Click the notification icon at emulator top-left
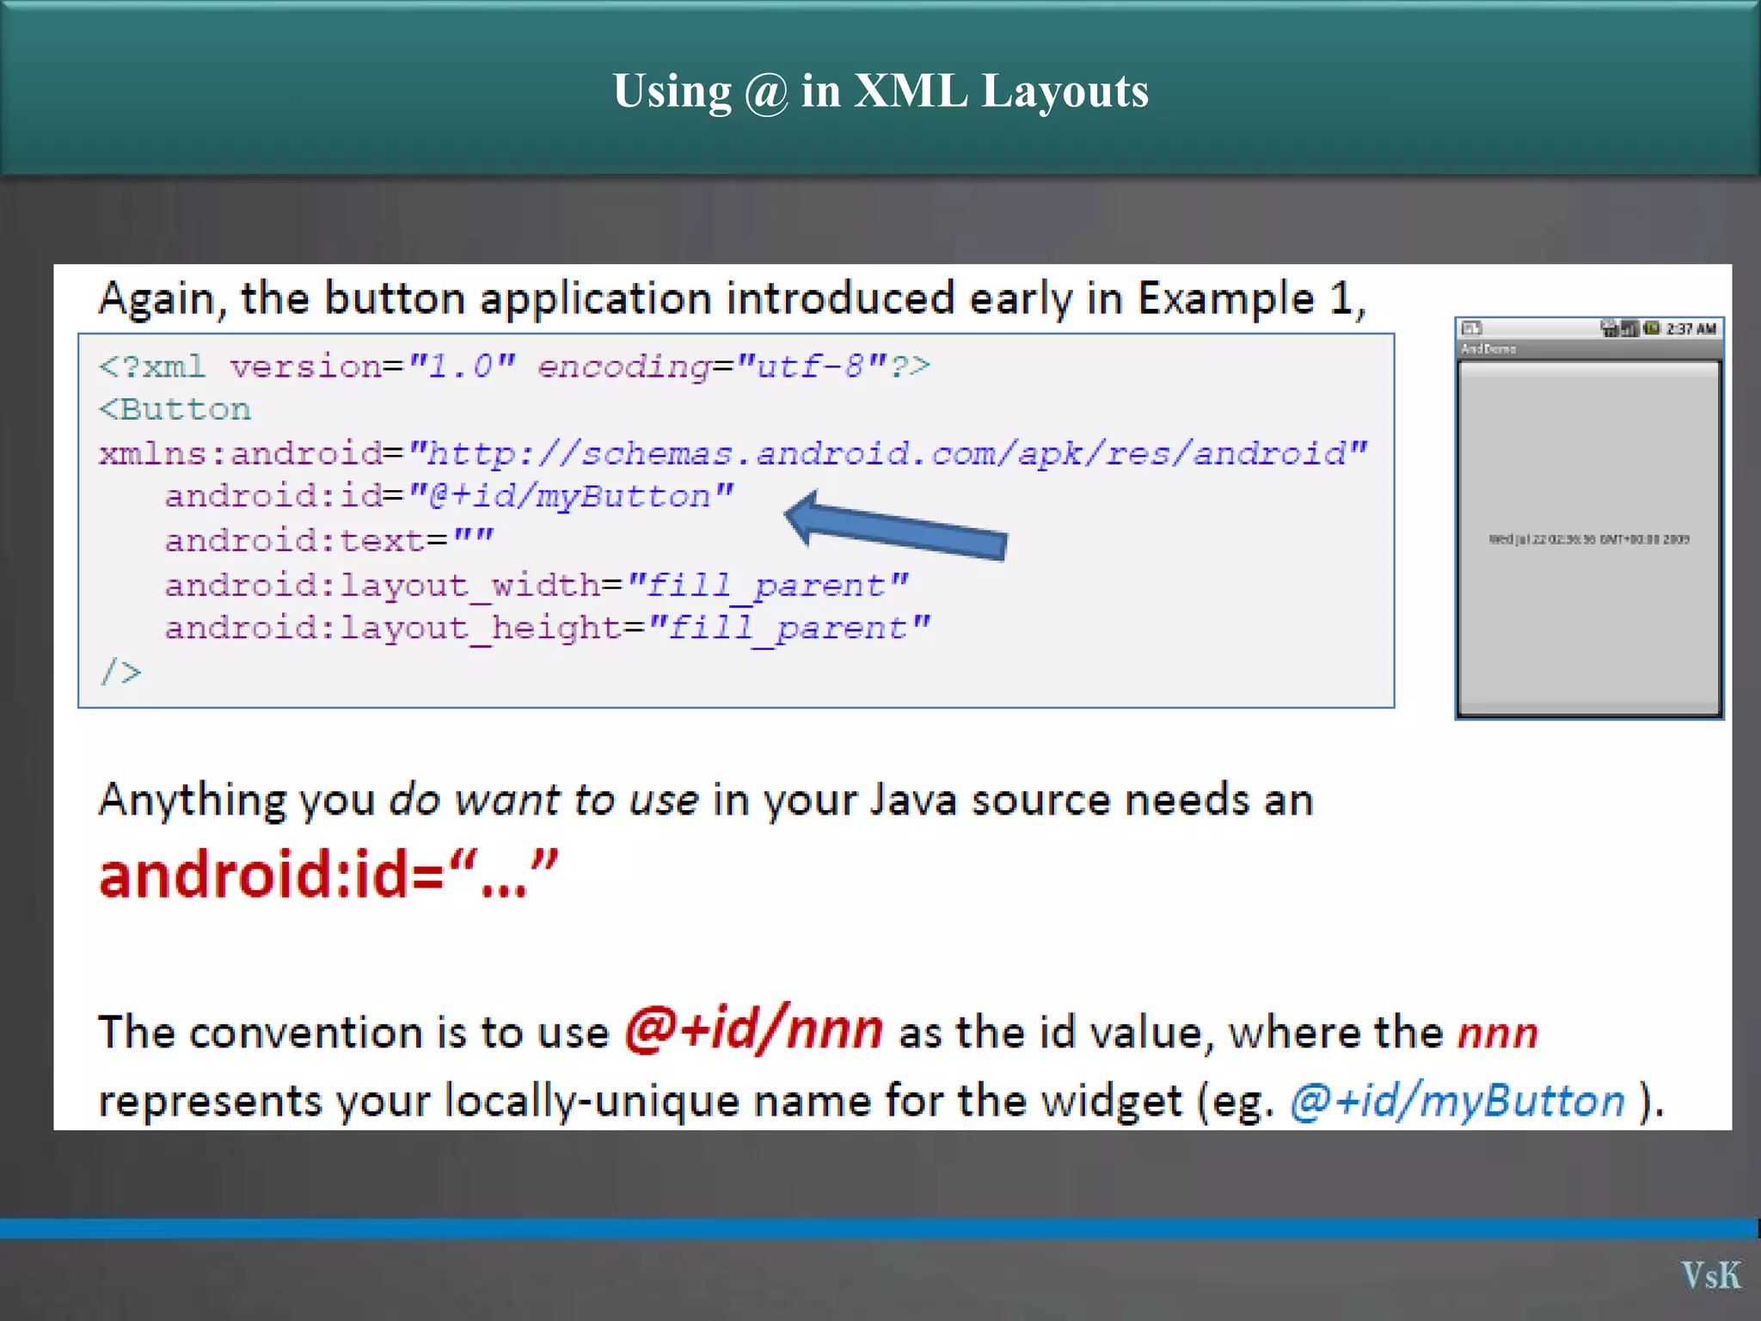Viewport: 1761px width, 1321px height. (x=1472, y=328)
